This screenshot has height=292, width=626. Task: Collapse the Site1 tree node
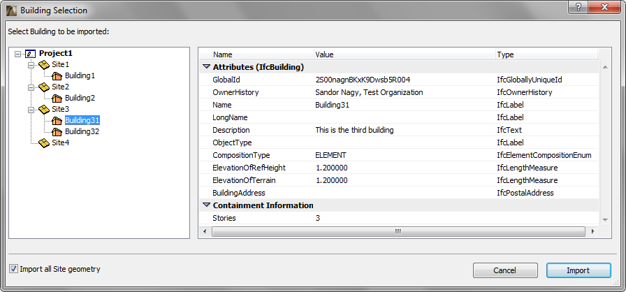31,65
